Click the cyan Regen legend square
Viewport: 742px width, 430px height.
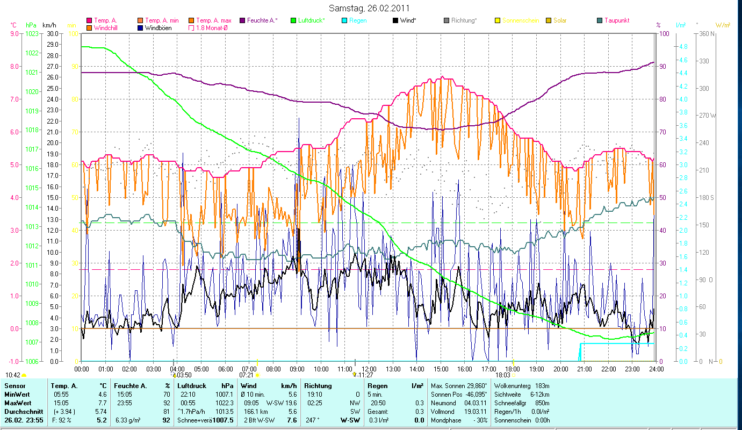[x=344, y=20]
